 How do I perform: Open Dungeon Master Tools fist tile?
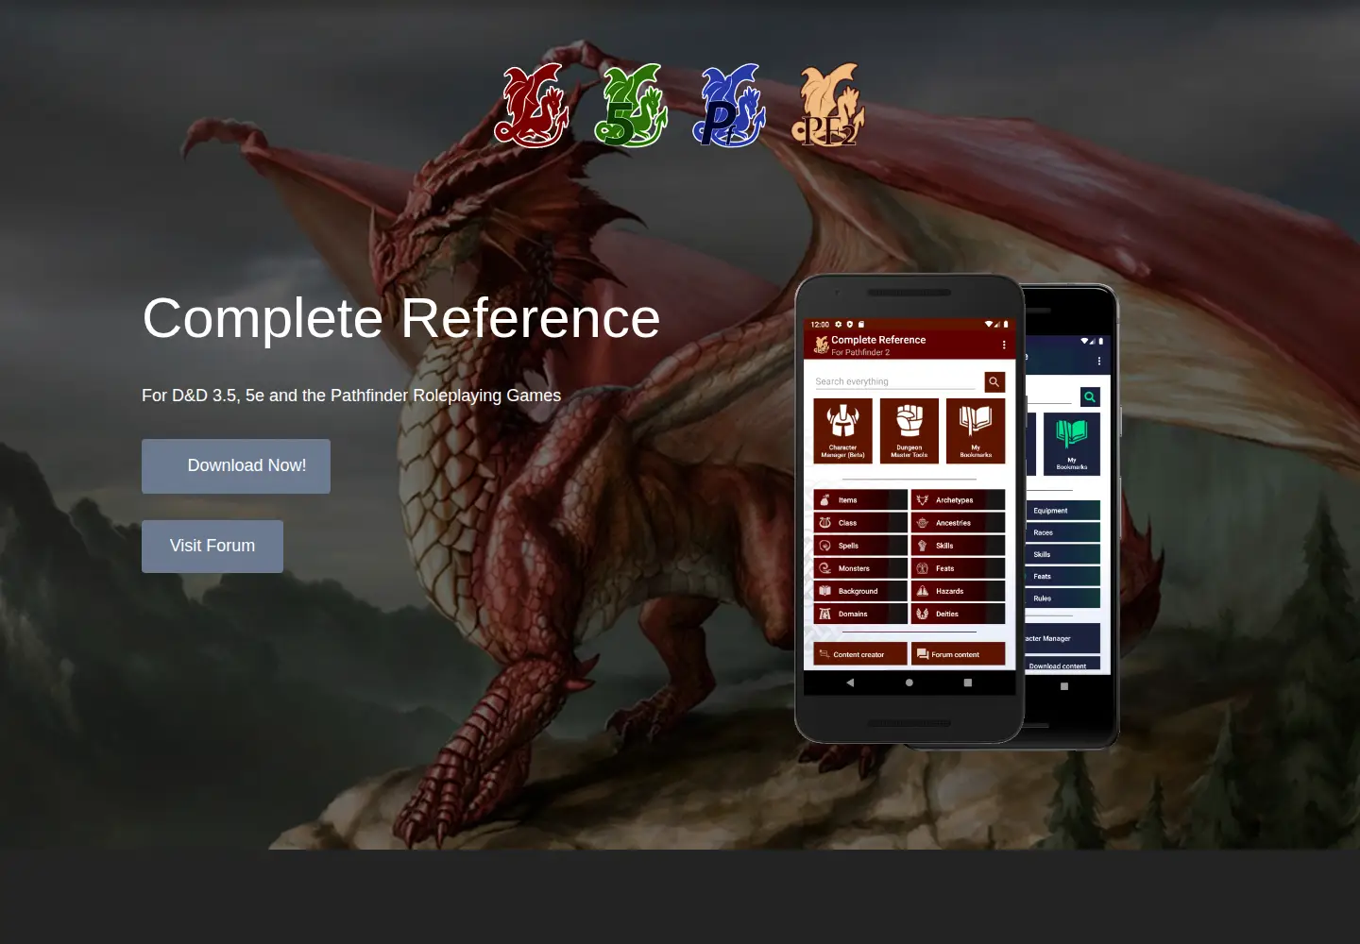909,430
